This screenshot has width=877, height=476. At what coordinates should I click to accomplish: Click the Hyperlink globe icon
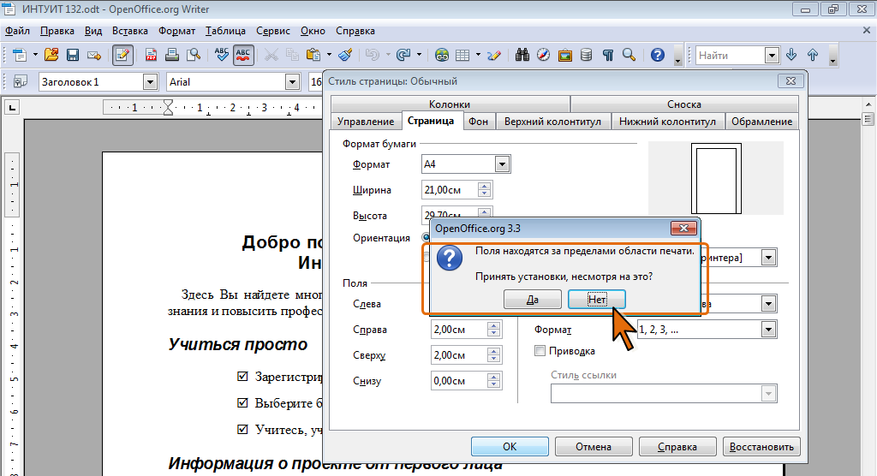[x=442, y=55]
